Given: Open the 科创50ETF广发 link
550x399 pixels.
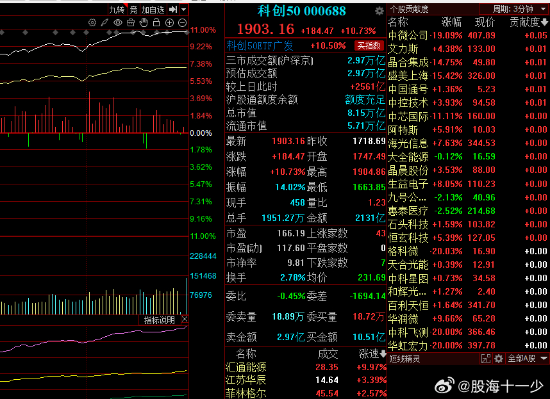Looking at the screenshot, I should pos(260,45).
